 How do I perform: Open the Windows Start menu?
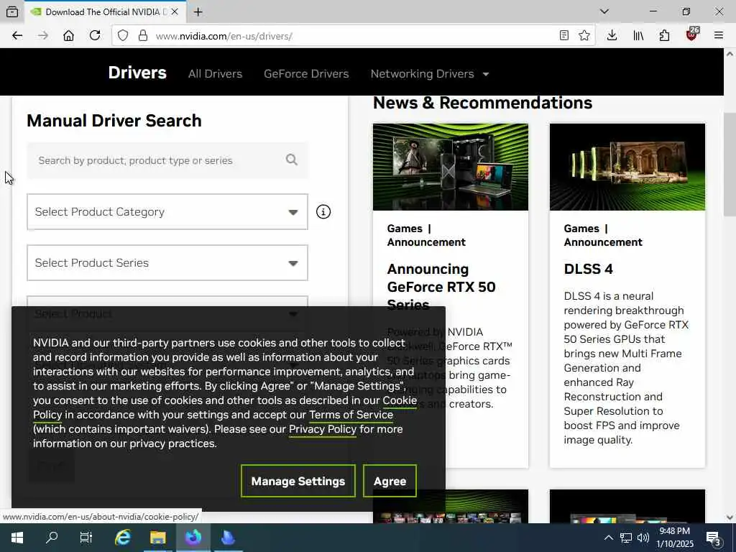tap(17, 538)
